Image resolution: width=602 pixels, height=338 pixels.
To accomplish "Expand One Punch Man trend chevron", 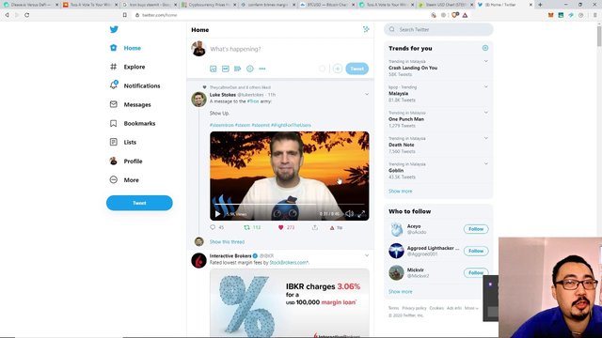I will (485, 113).
